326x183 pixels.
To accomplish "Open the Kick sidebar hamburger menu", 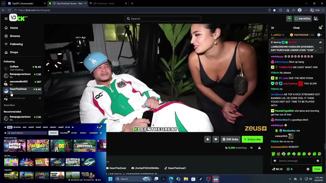I will pos(6,19).
